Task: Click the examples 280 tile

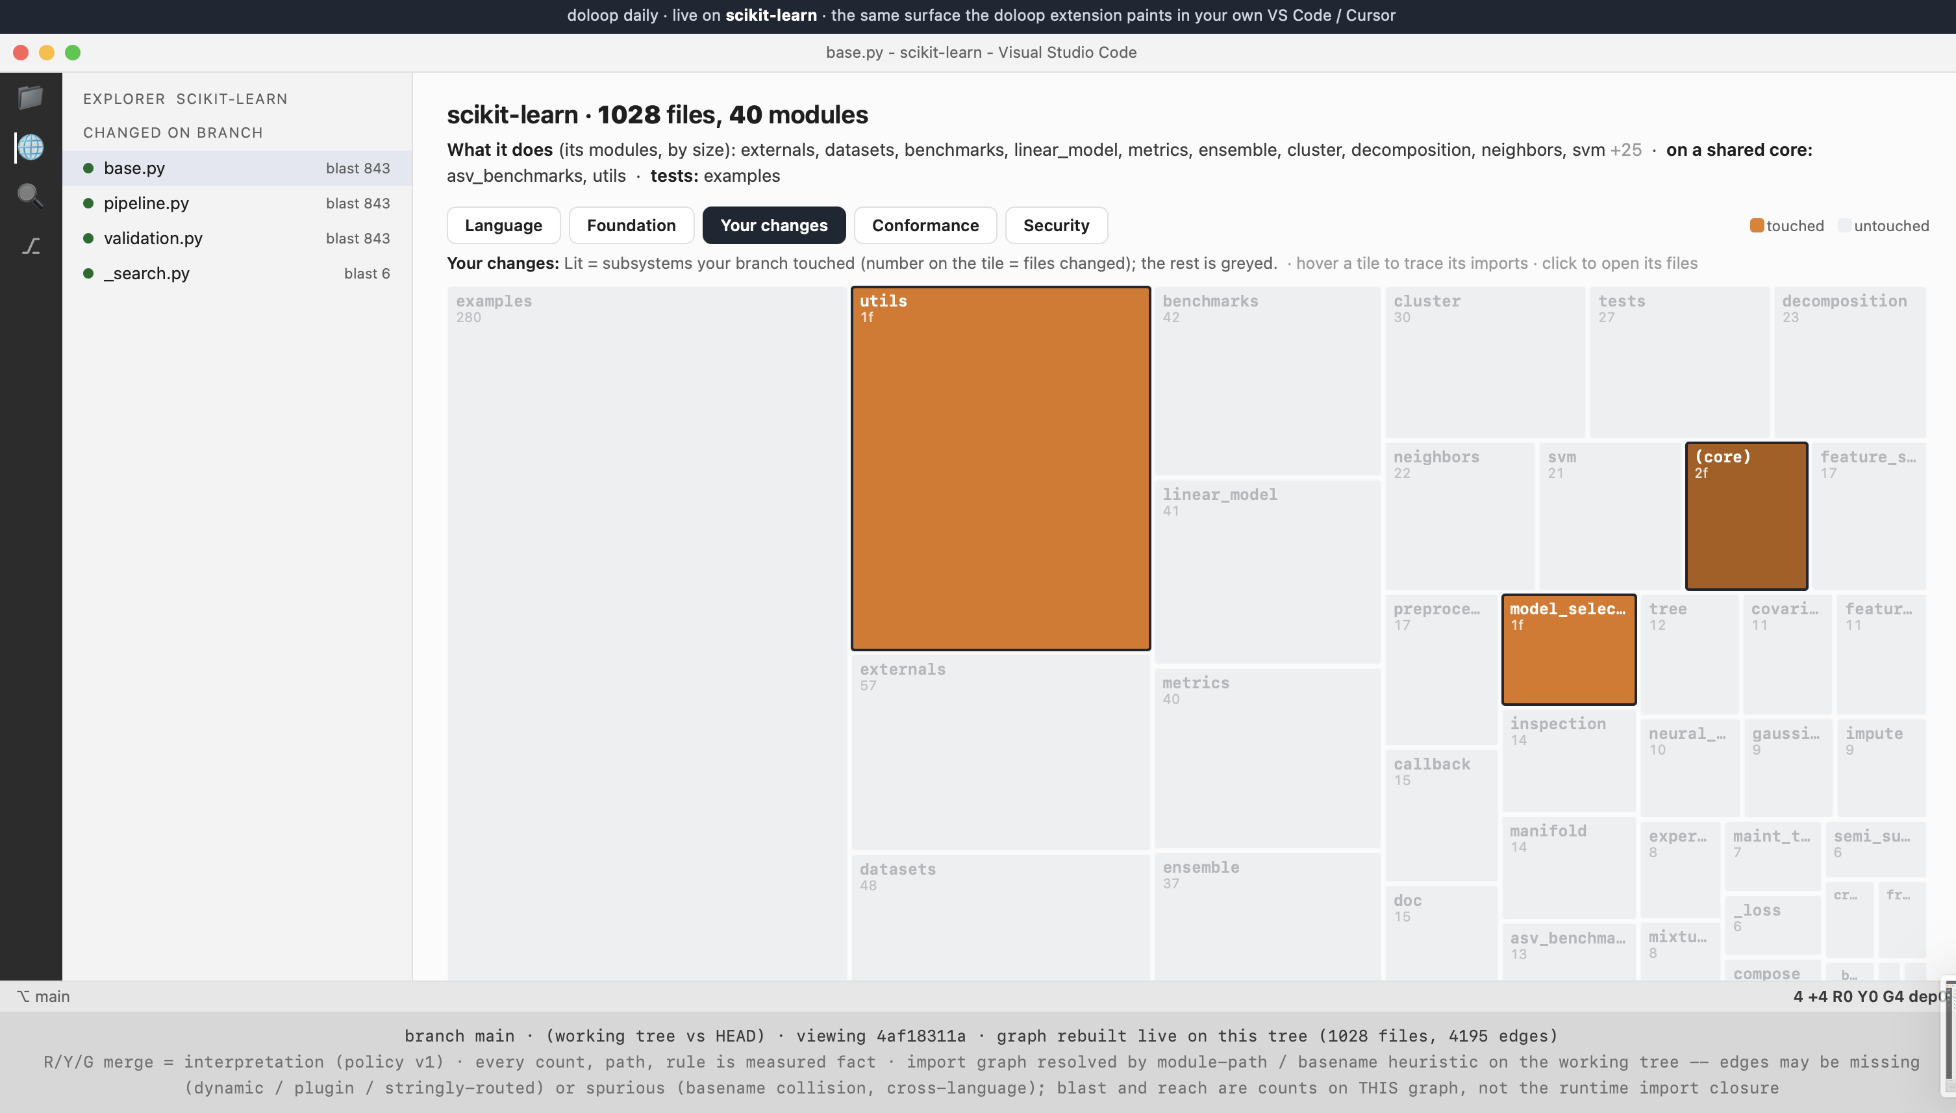Action: tap(647, 633)
